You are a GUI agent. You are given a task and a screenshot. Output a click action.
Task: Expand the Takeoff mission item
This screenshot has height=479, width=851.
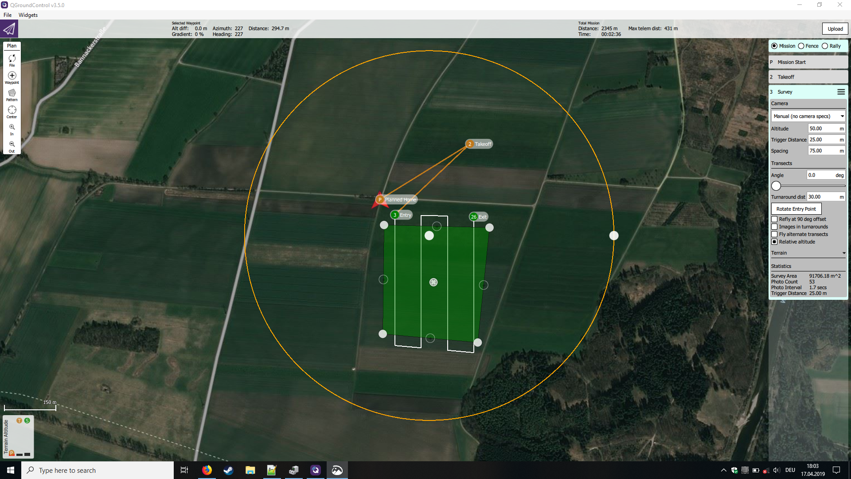tap(808, 77)
